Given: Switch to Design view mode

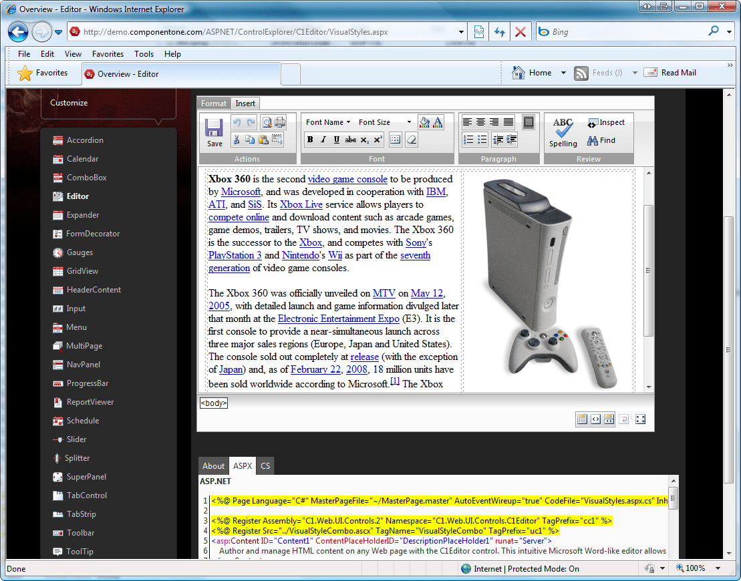Looking at the screenshot, I should point(582,419).
